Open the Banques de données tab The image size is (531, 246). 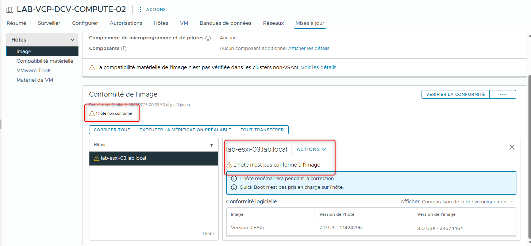click(x=225, y=23)
